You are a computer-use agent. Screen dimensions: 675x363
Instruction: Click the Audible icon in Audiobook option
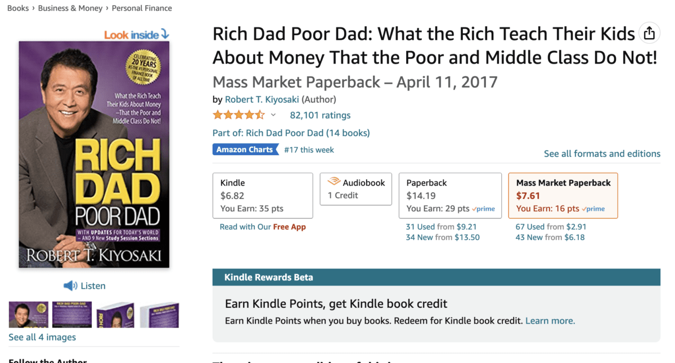(334, 182)
